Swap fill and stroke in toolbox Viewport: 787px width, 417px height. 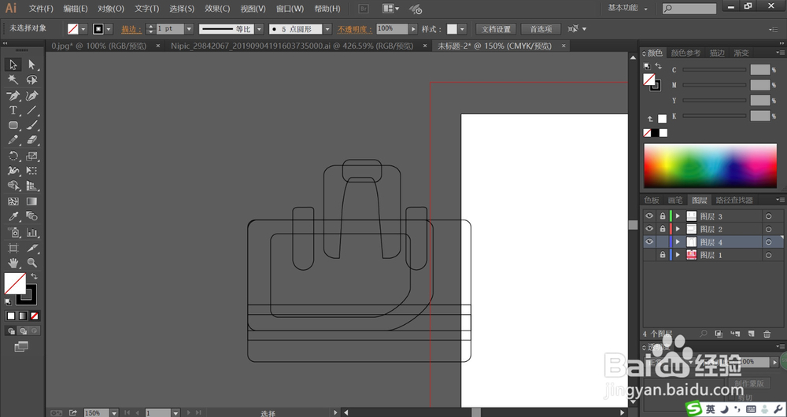tap(34, 276)
